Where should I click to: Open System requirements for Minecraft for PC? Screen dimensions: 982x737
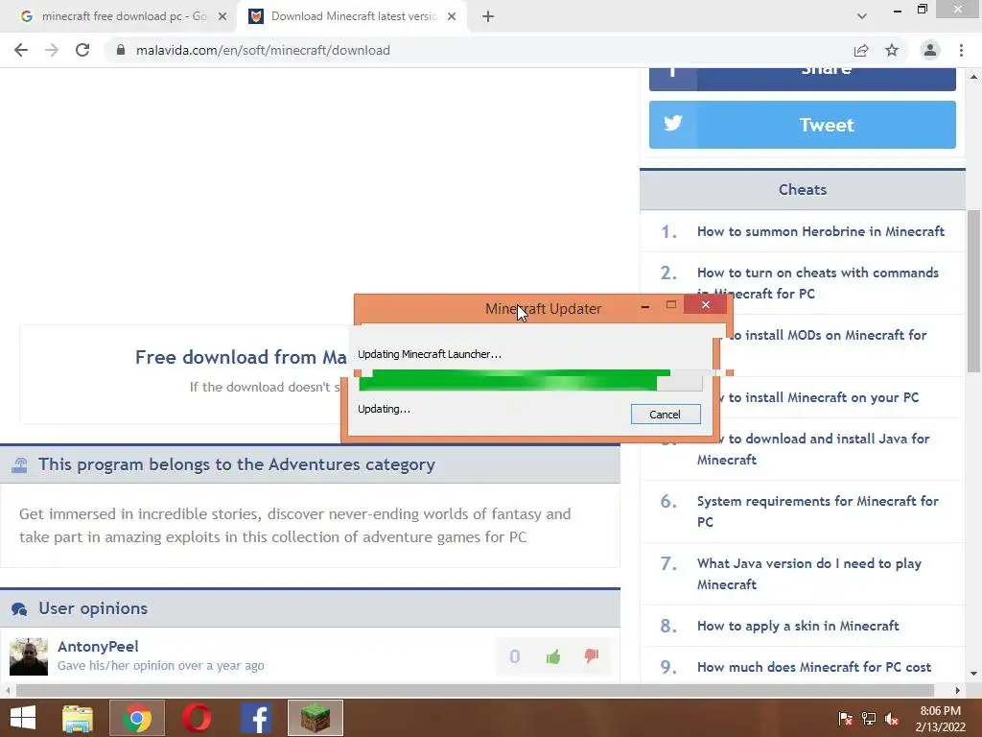click(x=817, y=511)
